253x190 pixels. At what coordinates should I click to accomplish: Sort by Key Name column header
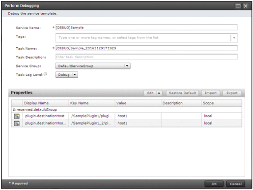[x=92, y=103]
